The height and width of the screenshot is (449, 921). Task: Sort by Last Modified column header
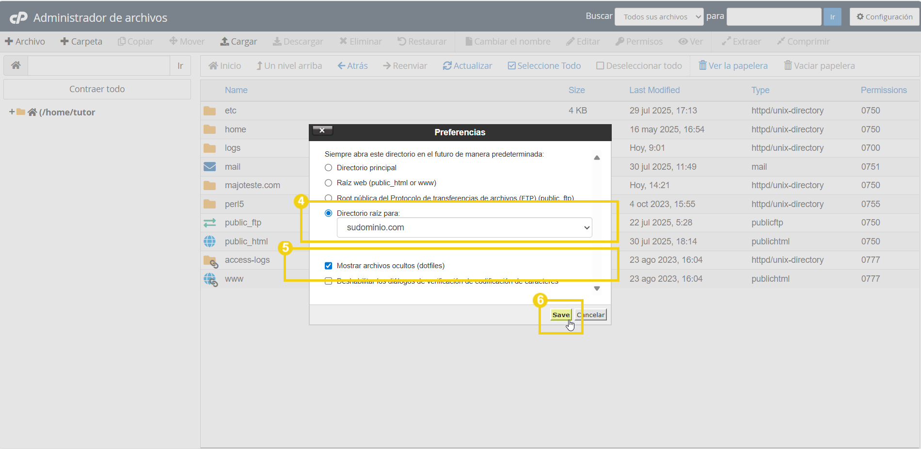[x=654, y=90]
